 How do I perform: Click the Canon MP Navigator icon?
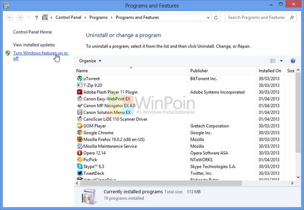80,105
